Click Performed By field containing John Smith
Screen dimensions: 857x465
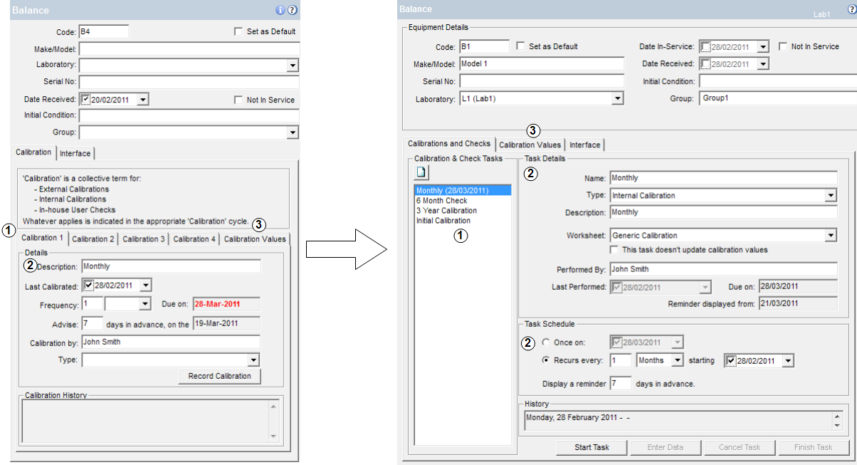(722, 269)
